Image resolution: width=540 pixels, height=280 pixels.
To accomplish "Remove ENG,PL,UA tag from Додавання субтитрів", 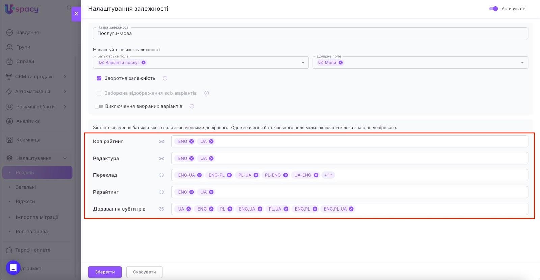I will point(351,209).
